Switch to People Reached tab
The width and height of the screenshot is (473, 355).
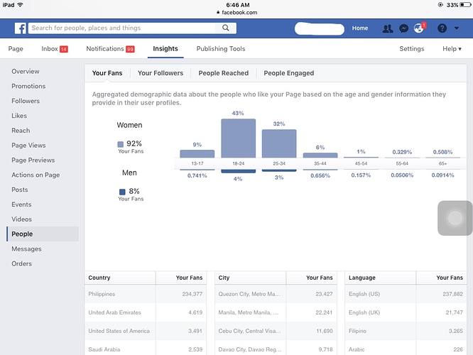(x=224, y=73)
